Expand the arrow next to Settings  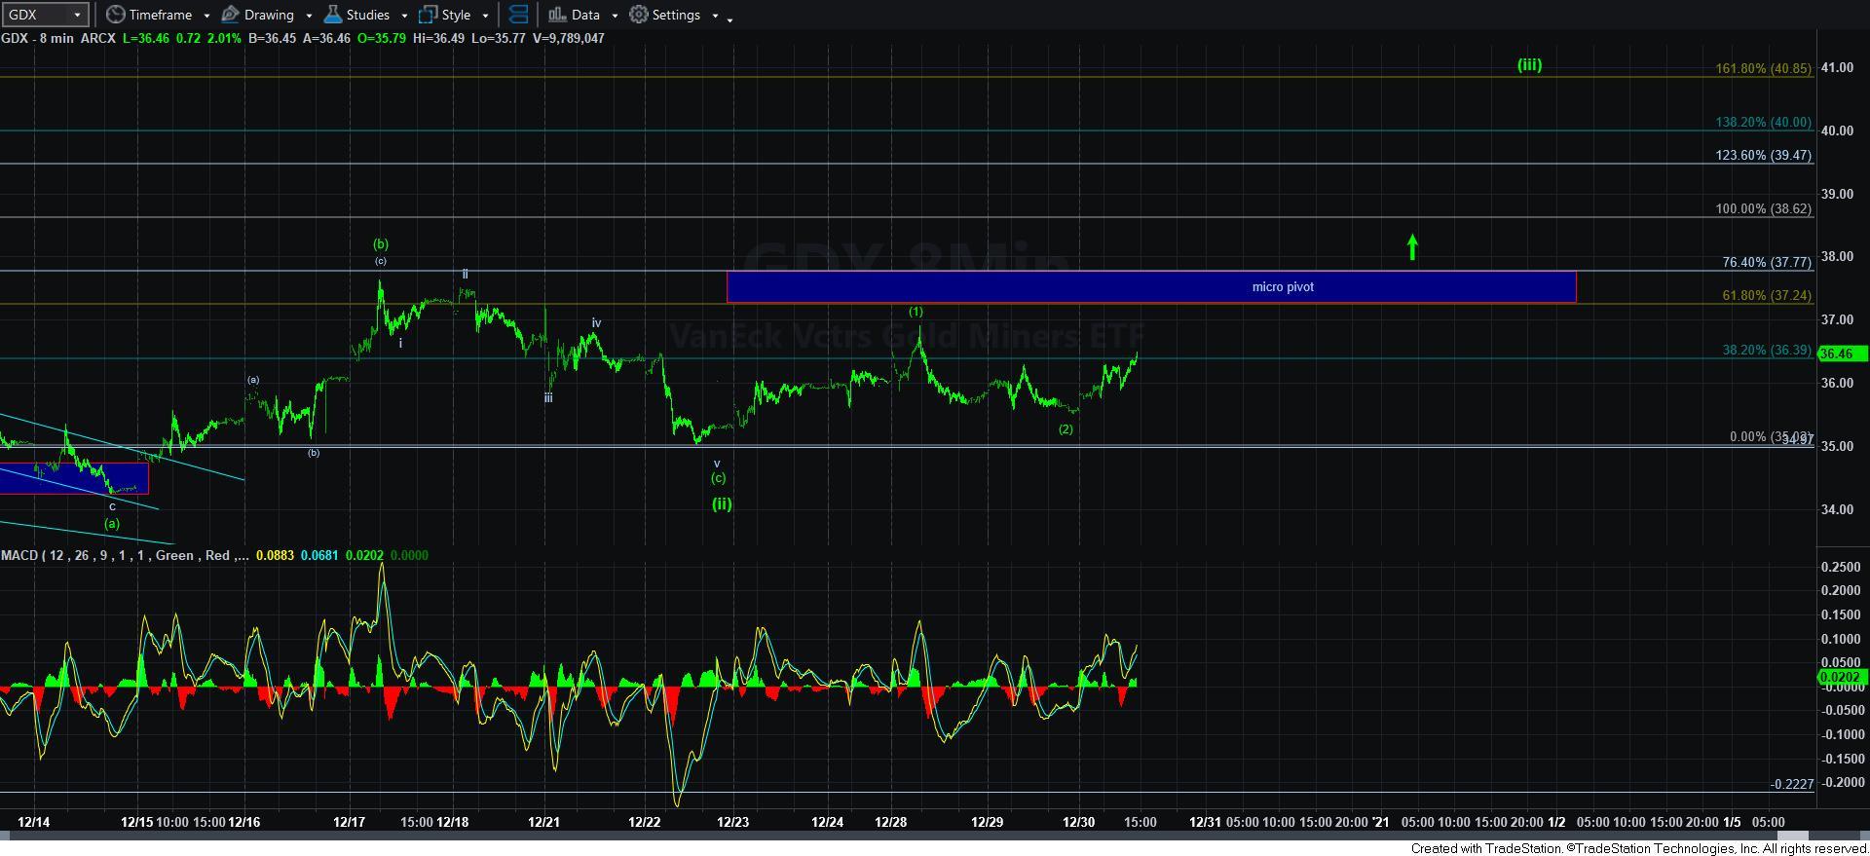[715, 16]
